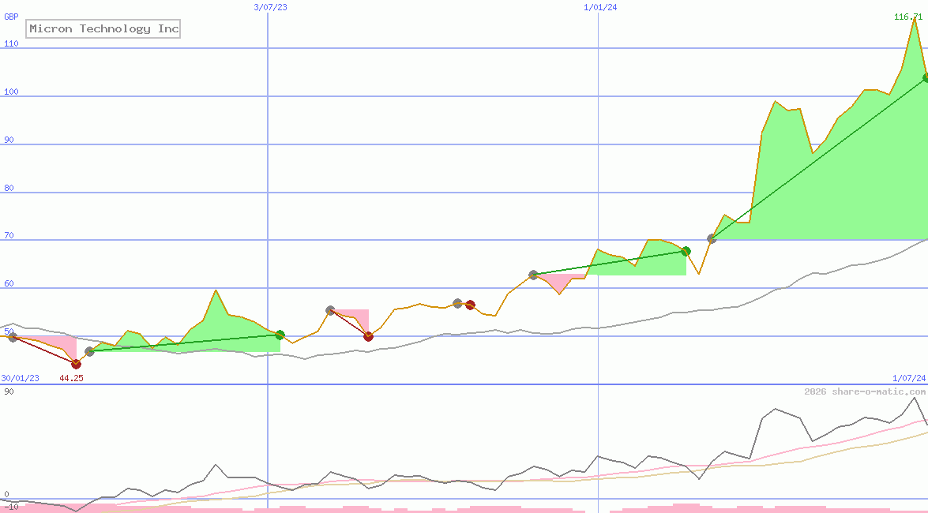
Task: Click the green endpoint marker at far right
Action: [x=924, y=77]
